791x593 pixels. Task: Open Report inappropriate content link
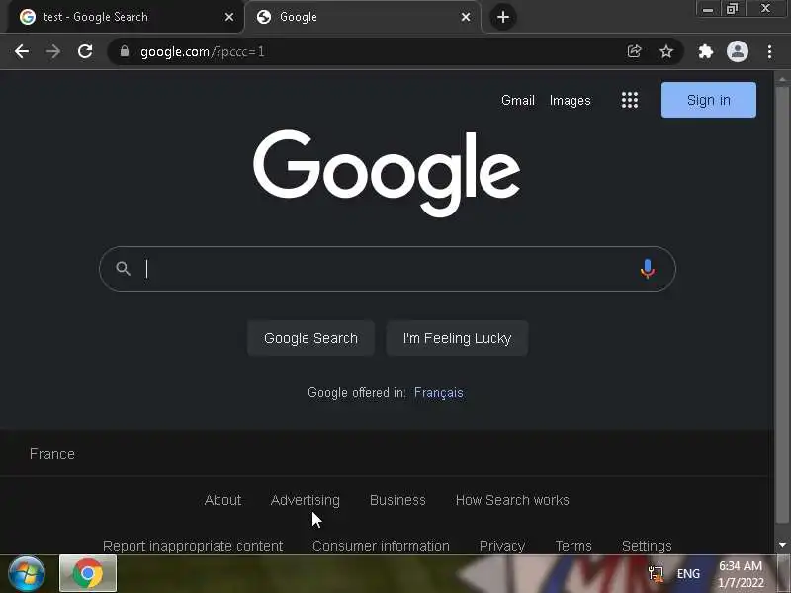click(x=193, y=546)
